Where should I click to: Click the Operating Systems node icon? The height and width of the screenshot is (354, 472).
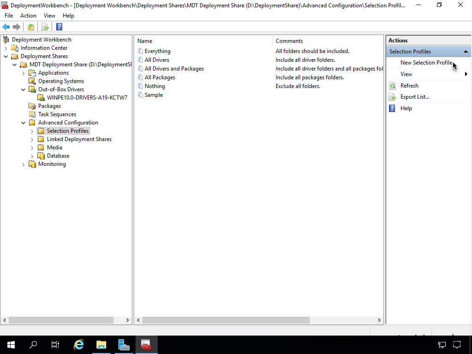click(x=32, y=81)
